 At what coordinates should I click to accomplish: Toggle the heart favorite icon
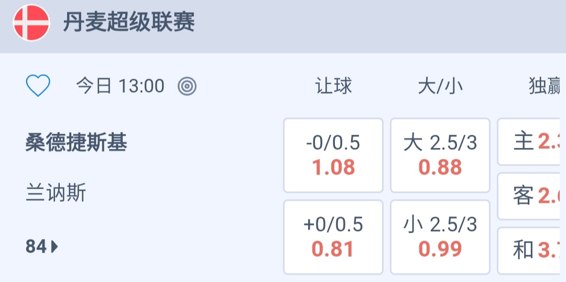pos(38,85)
